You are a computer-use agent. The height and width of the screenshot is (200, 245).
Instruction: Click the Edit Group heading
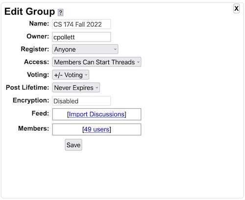29,12
